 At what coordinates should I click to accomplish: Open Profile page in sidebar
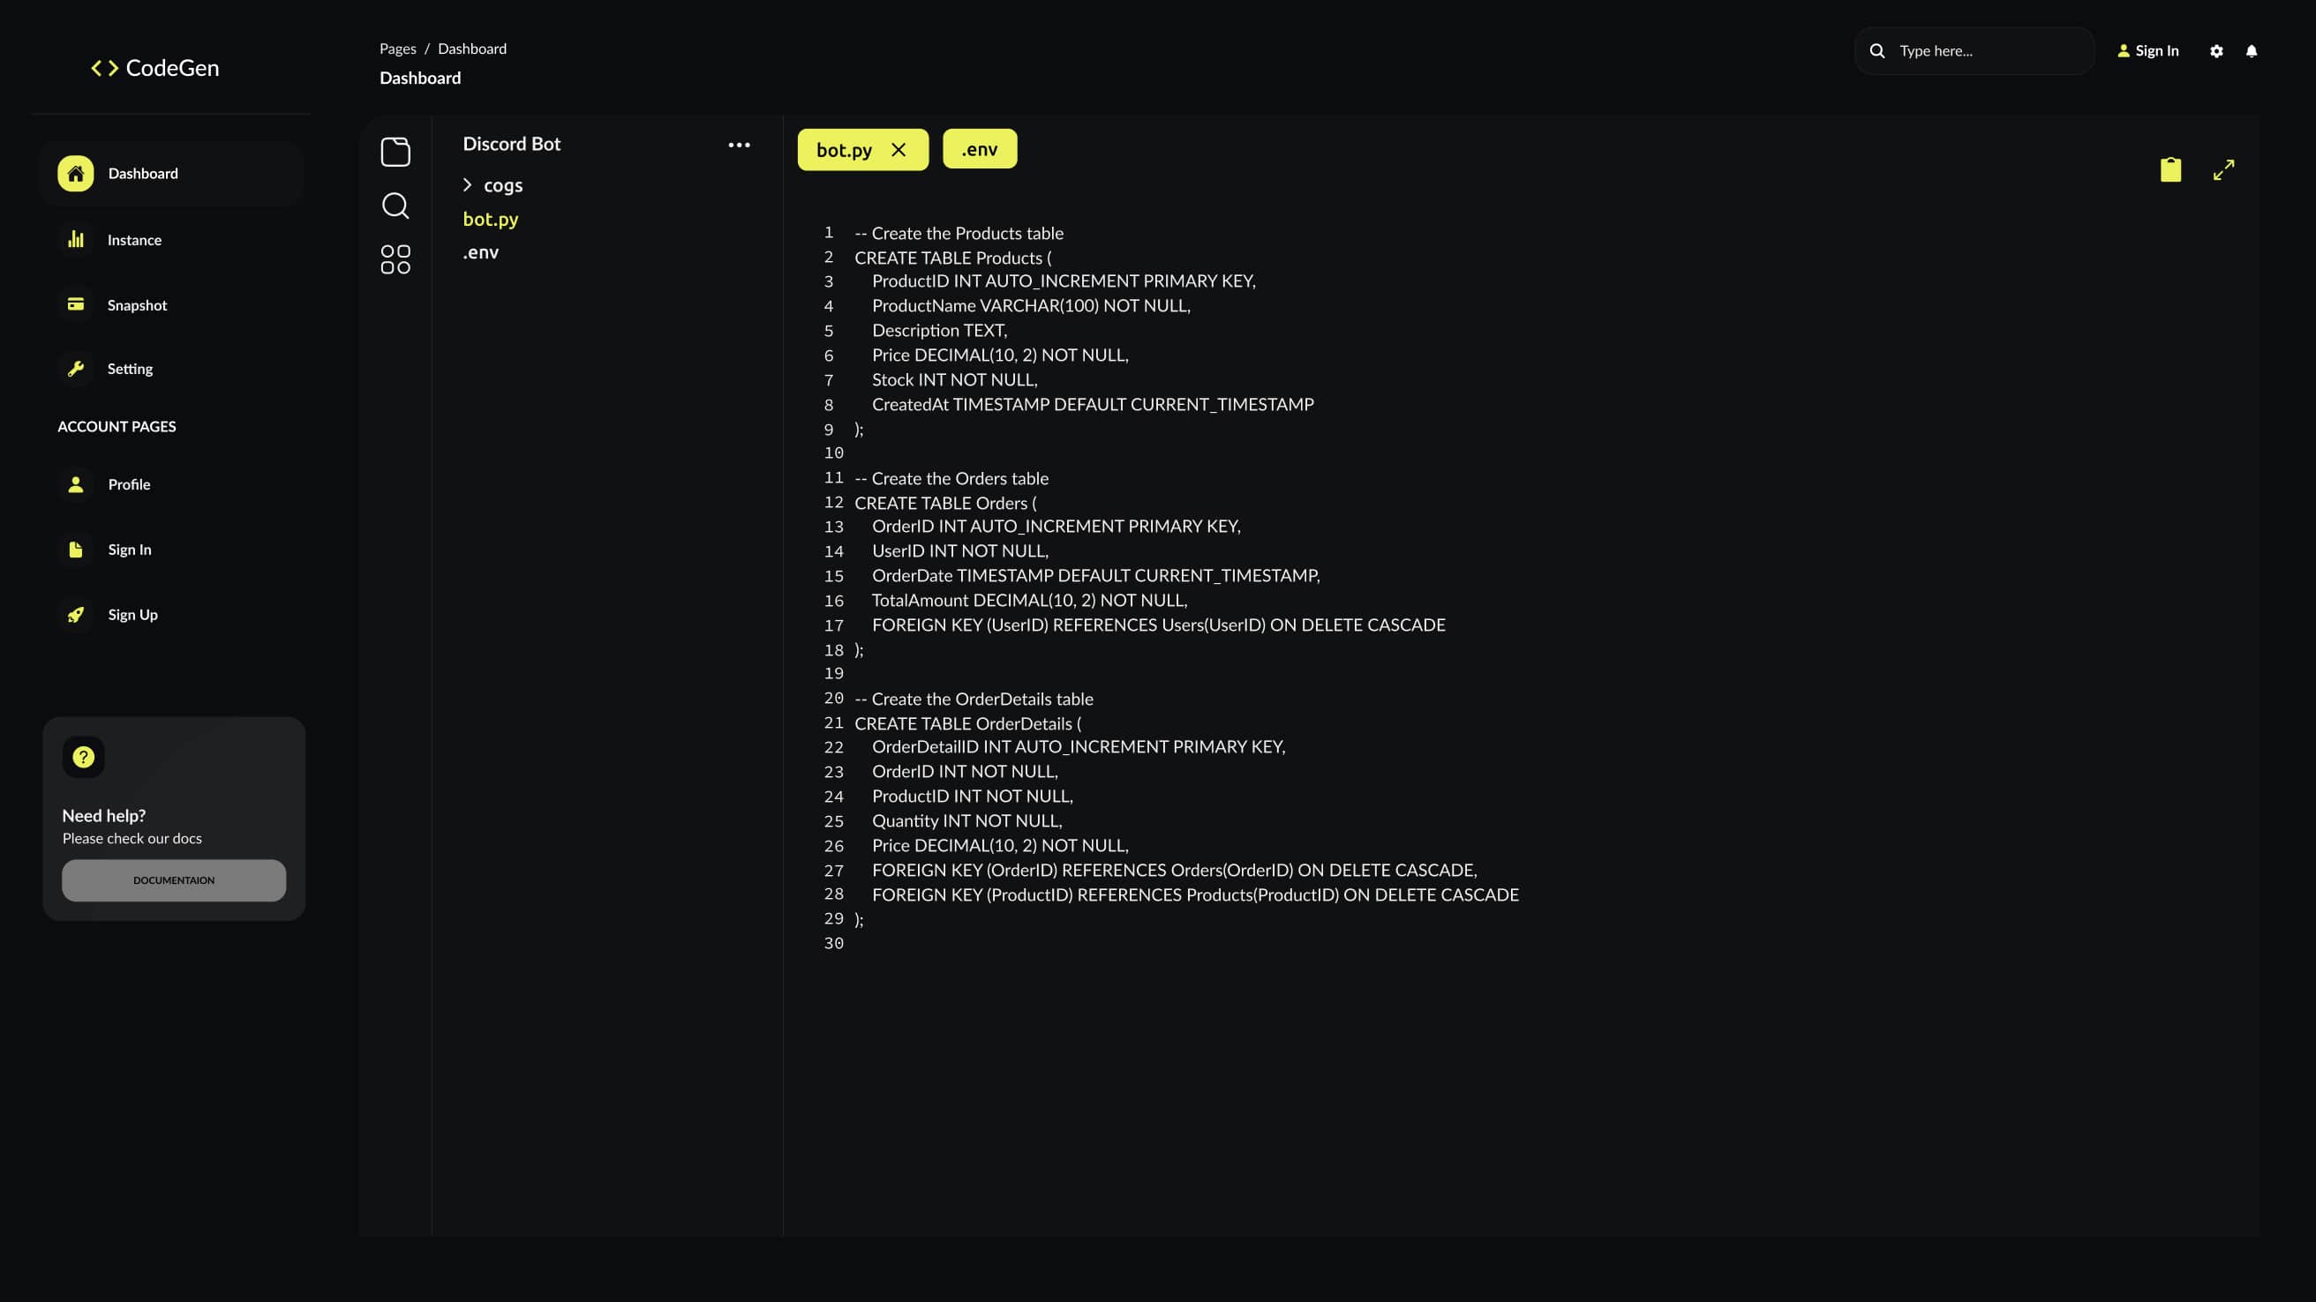130,484
